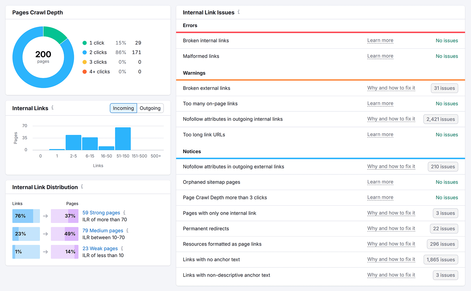Open the 59 Strong pages list
471x291 pixels.
101,212
